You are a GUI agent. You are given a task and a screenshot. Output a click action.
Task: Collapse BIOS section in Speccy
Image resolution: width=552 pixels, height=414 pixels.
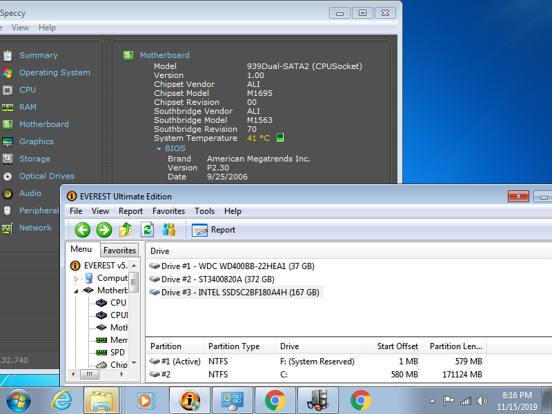pyautogui.click(x=159, y=149)
